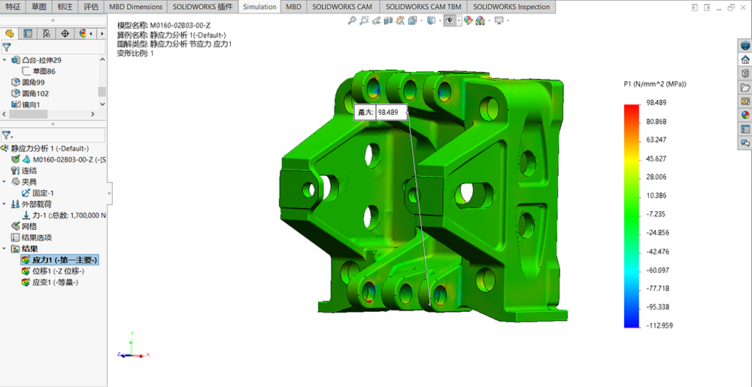Open the Home icon in task pane
This screenshot has height=387, width=752.
(x=745, y=60)
